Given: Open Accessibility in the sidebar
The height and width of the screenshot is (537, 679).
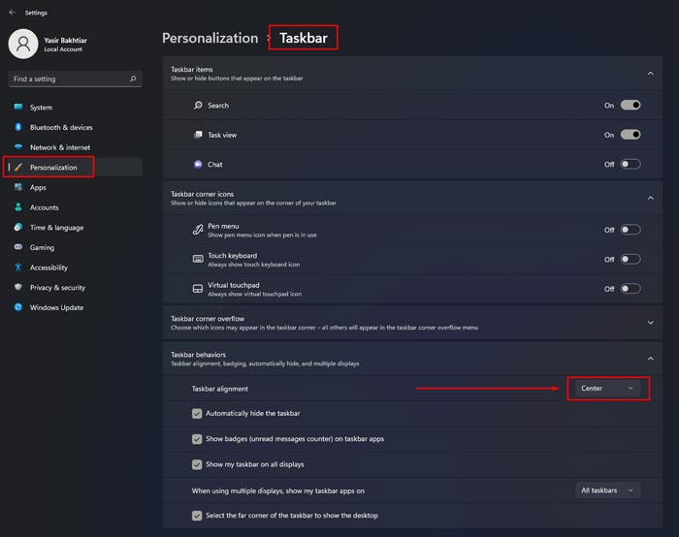Looking at the screenshot, I should [x=48, y=268].
